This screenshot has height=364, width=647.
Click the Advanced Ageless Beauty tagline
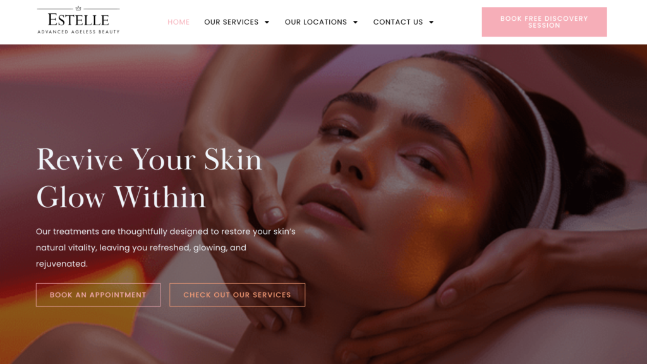78,32
